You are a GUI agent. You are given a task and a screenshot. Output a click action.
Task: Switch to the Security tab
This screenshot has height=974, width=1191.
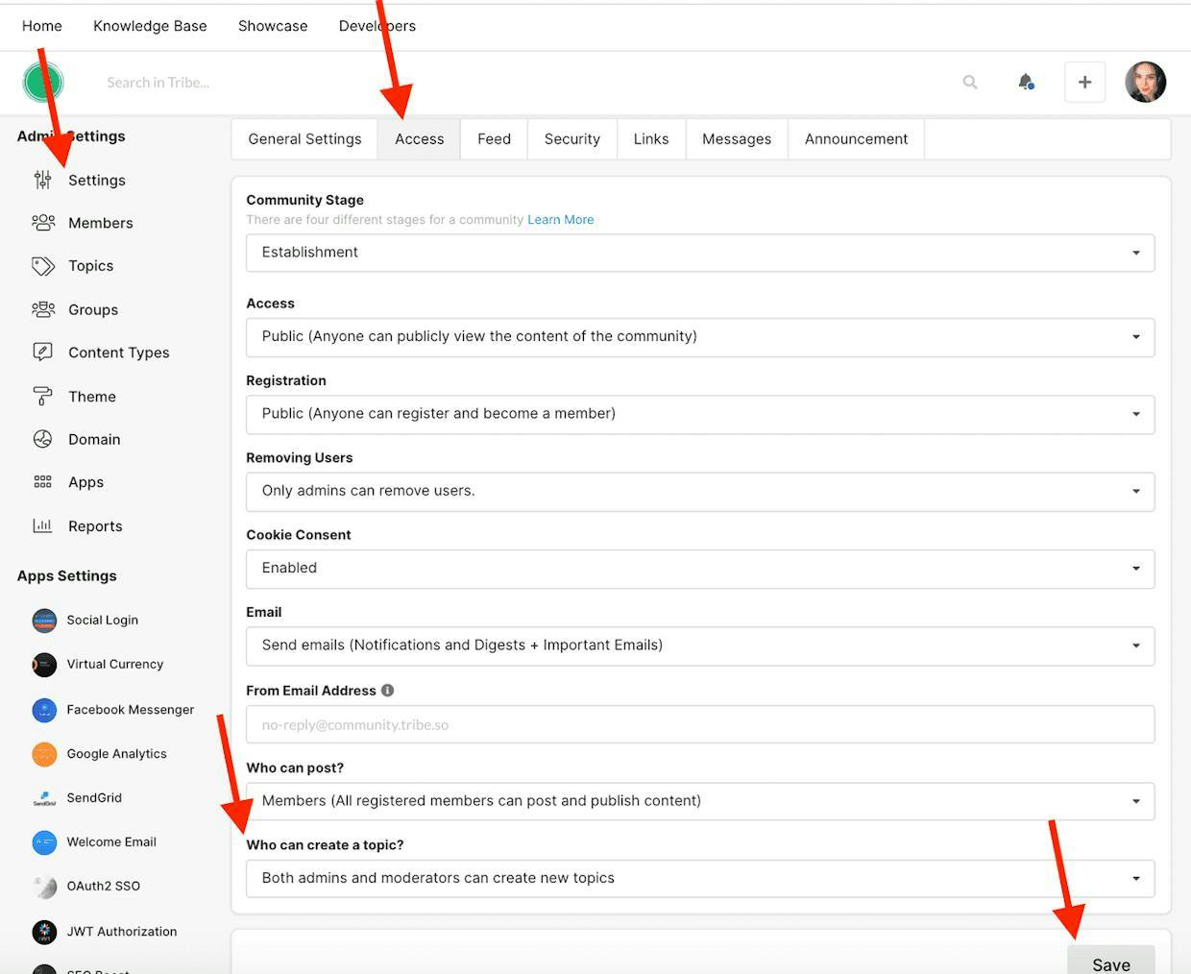point(572,139)
